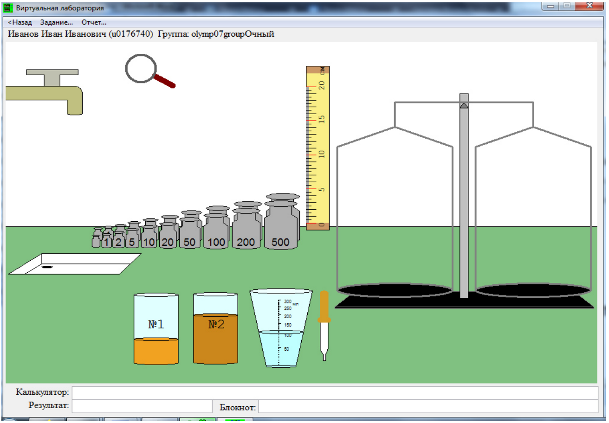Pick up the pipette dropper

(324, 325)
